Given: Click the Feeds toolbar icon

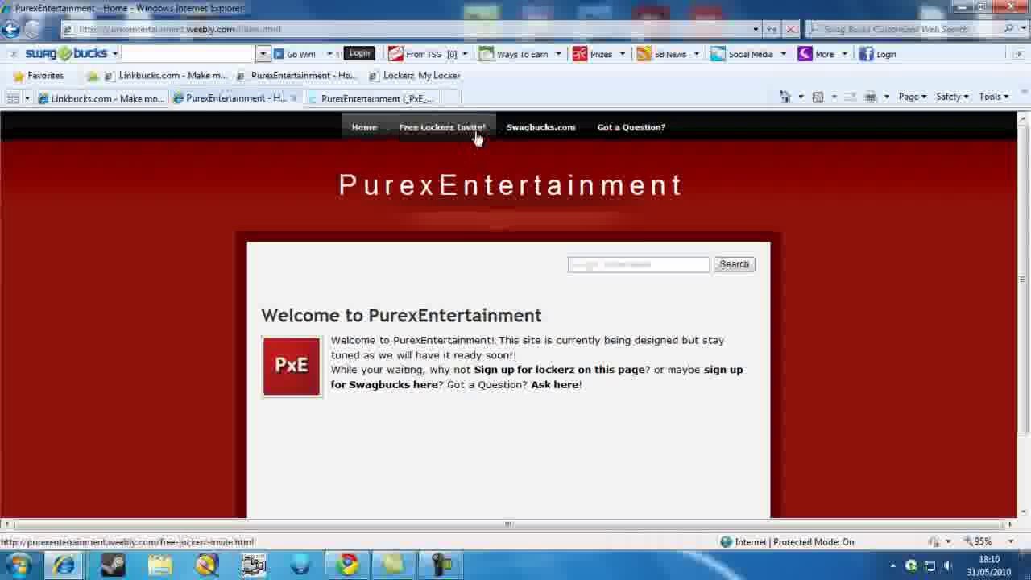Looking at the screenshot, I should tap(818, 97).
